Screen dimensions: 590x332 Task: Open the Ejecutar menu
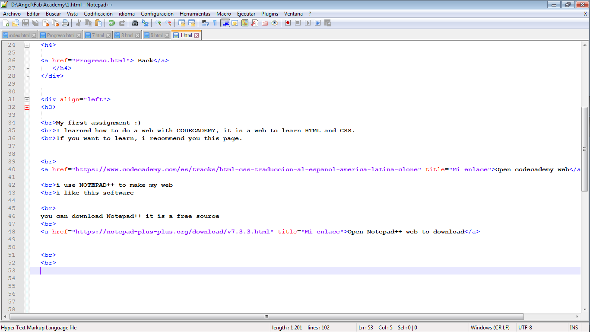tap(246, 14)
